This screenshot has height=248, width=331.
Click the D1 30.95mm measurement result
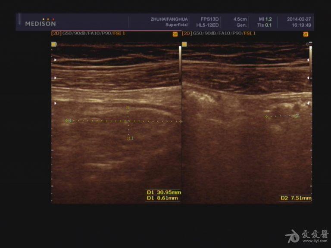coord(163,192)
